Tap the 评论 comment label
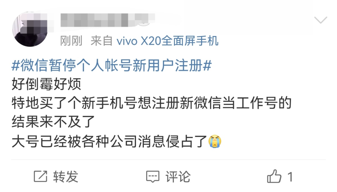This screenshot has height=192, width=337. point(178,177)
